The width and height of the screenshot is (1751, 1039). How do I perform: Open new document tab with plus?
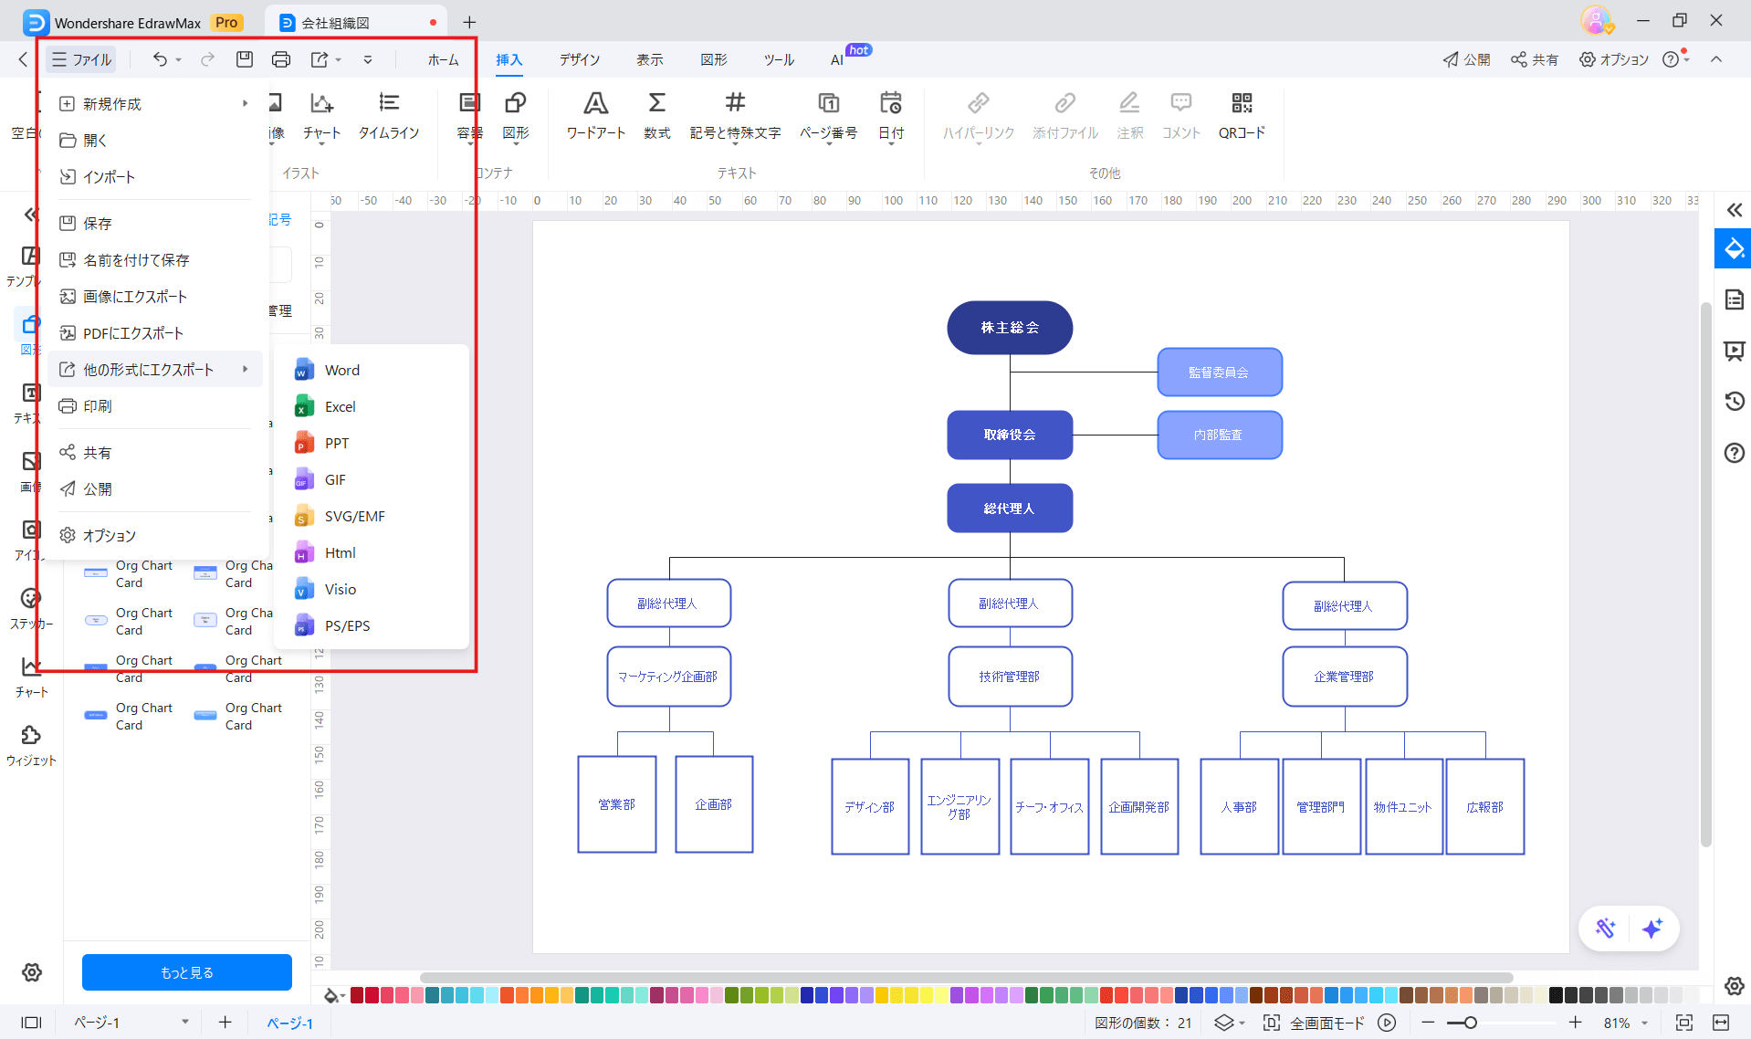click(x=468, y=22)
